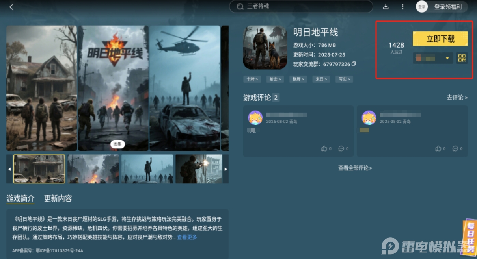Select the 写实 tag
477x259 pixels.
coord(344,79)
